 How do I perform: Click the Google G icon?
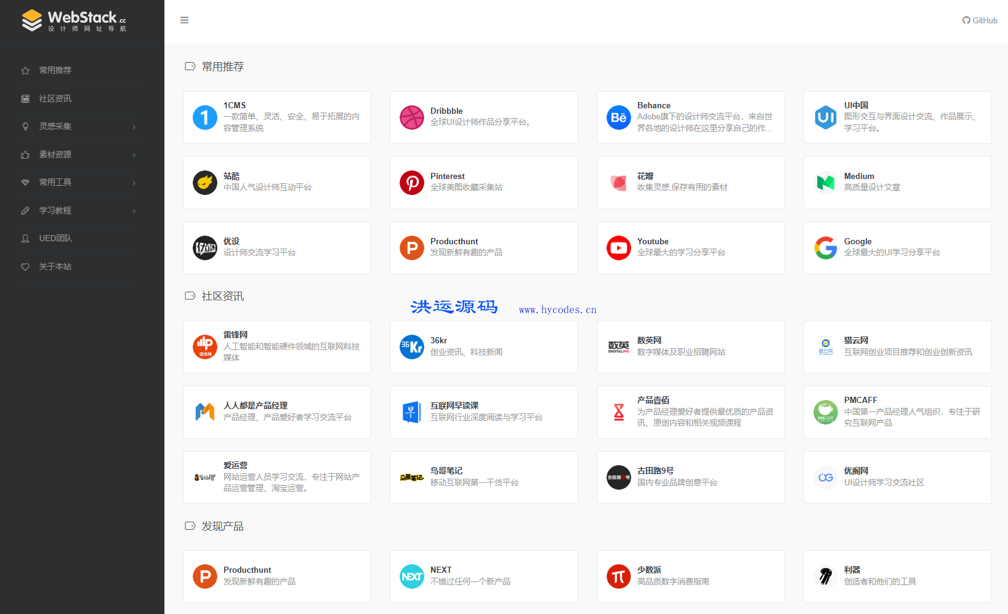(826, 248)
